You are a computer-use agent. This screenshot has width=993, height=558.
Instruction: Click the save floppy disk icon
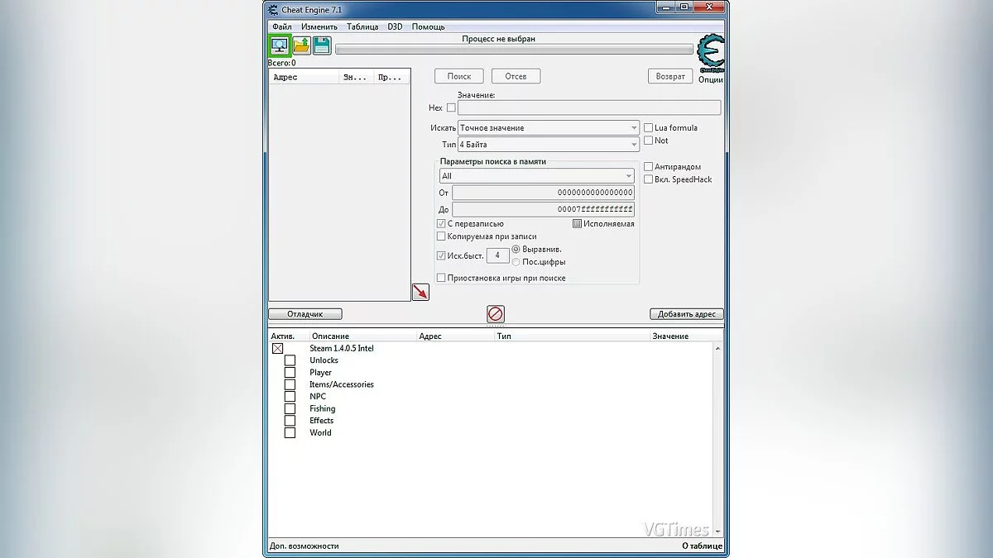pos(322,46)
